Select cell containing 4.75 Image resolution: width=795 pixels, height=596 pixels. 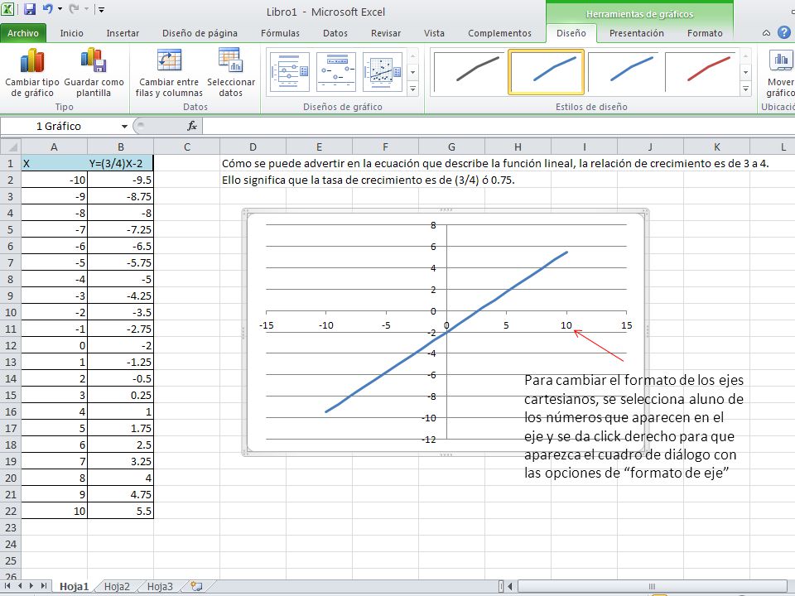120,494
